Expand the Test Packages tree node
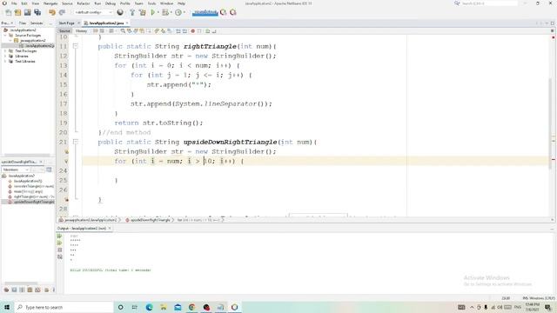 coord(5,50)
